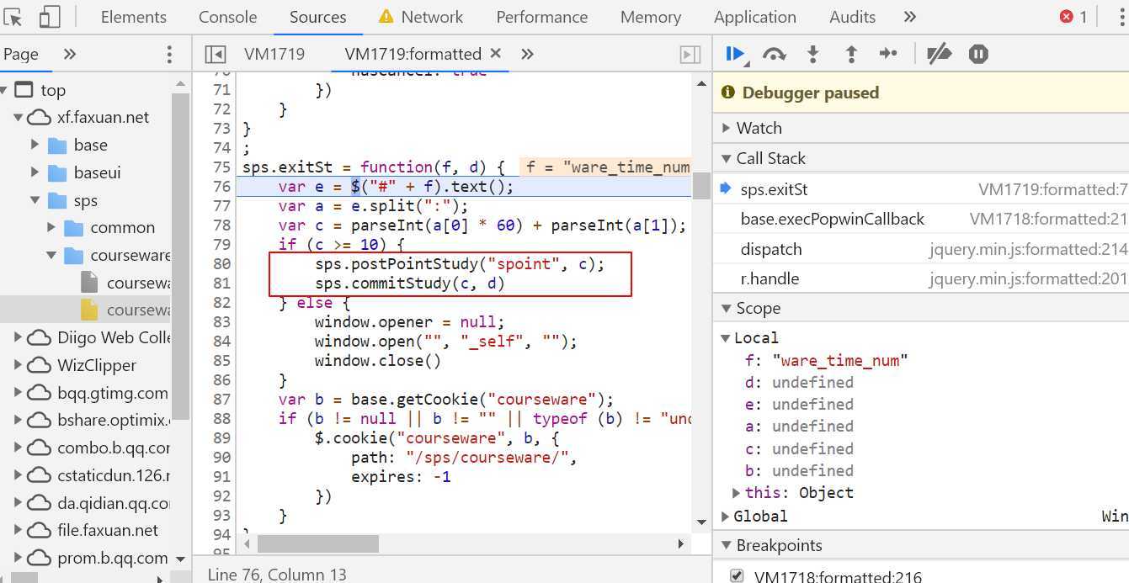
Task: Click the Network tab warning icon
Action: (x=386, y=17)
